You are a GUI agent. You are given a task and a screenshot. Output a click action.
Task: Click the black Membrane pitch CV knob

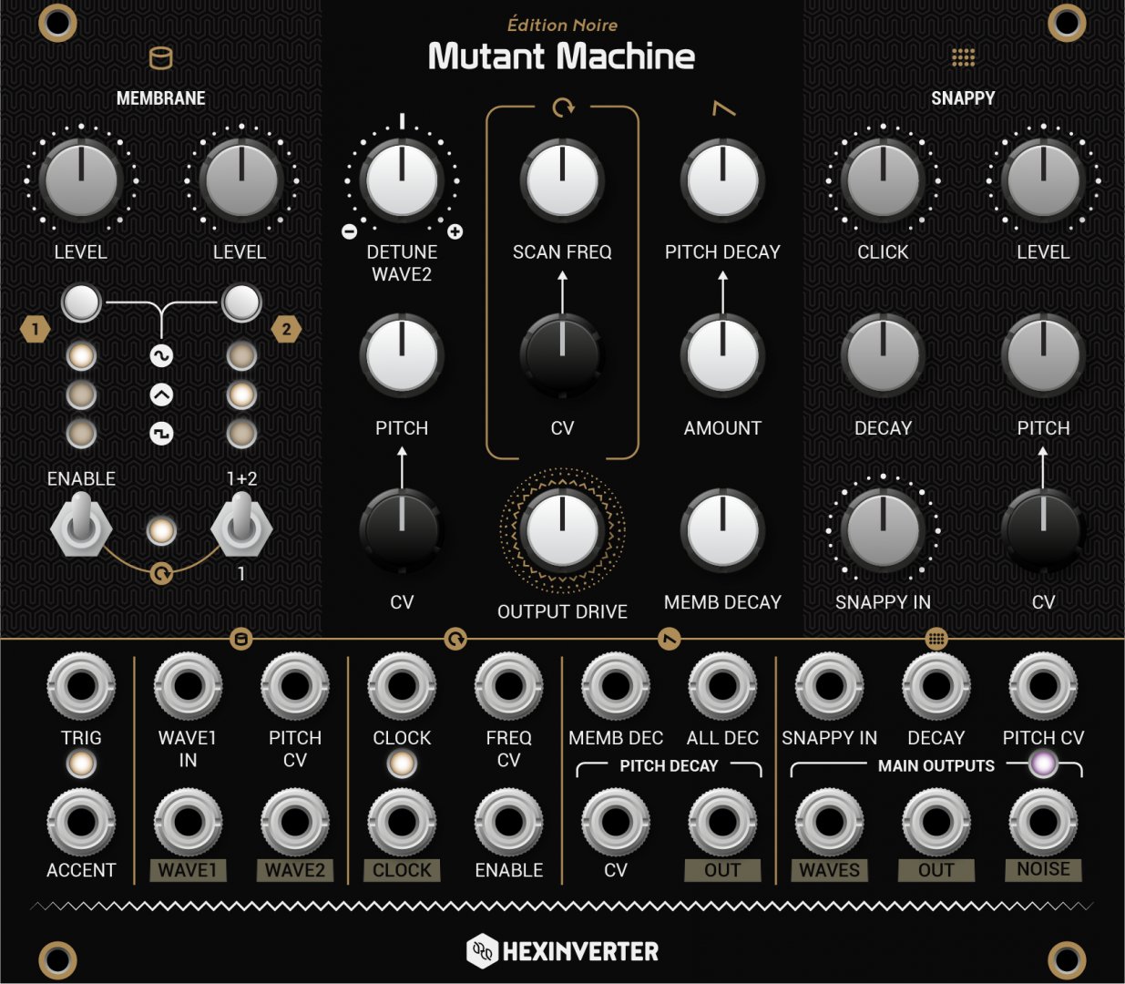tap(402, 530)
